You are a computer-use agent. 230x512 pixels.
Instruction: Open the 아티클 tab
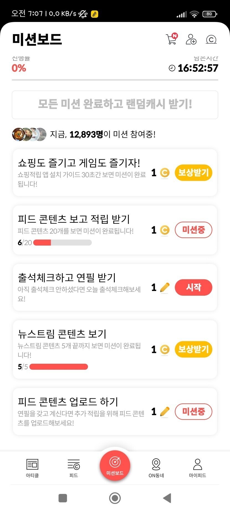click(32, 468)
